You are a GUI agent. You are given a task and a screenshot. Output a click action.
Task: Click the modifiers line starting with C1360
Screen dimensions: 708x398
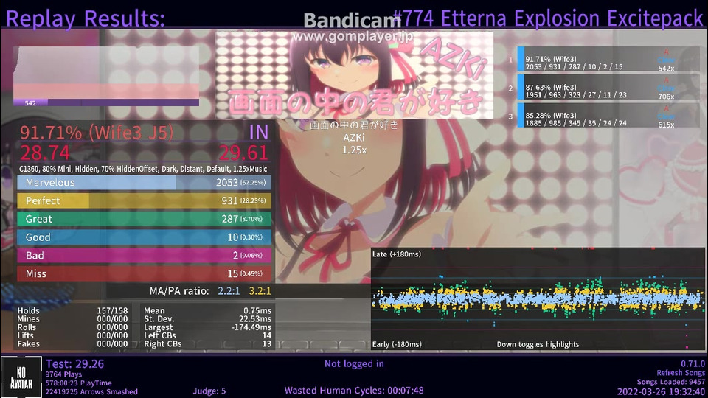pos(143,170)
